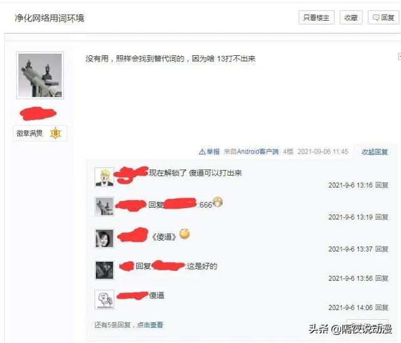Click the level 8 star badge icon
This screenshot has height=343, width=401.
[x=56, y=133]
